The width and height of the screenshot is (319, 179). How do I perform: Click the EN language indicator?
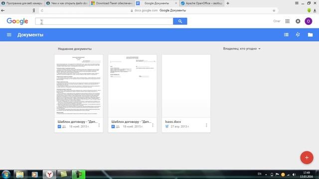[259, 174]
